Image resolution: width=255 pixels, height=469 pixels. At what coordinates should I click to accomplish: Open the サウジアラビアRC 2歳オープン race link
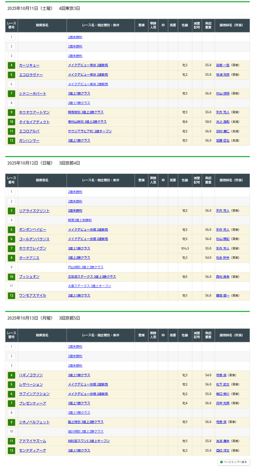(90, 131)
